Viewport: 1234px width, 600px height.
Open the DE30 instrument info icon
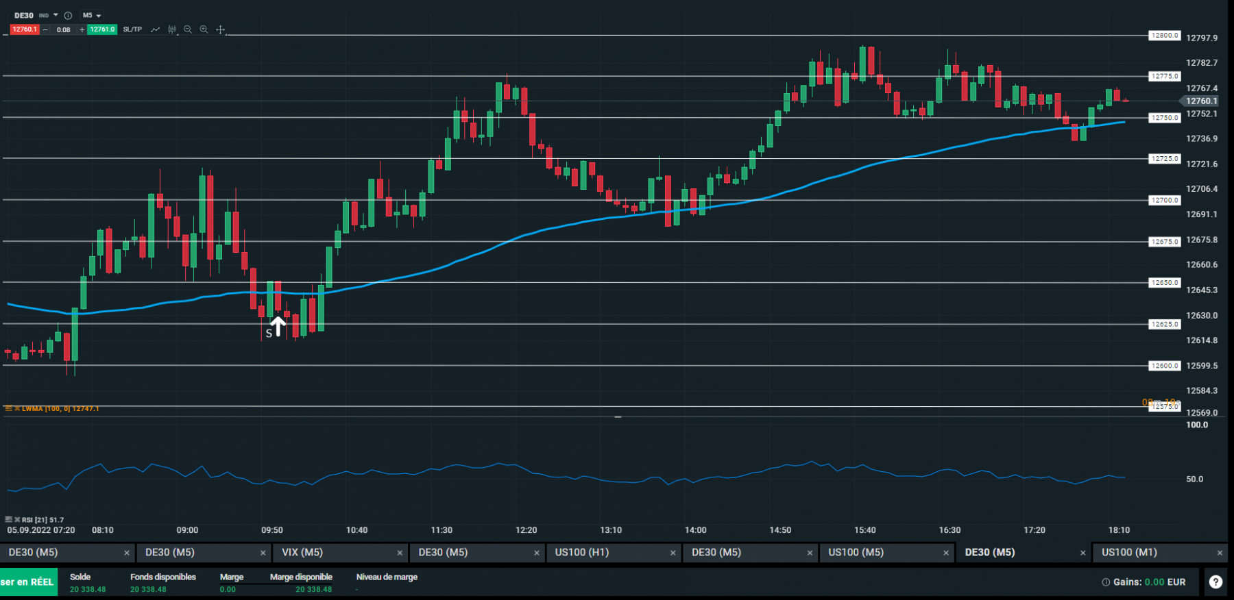point(68,15)
